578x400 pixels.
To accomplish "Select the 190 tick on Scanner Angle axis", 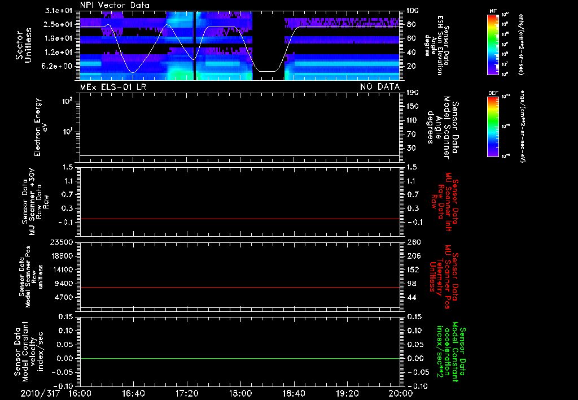I will [413, 93].
